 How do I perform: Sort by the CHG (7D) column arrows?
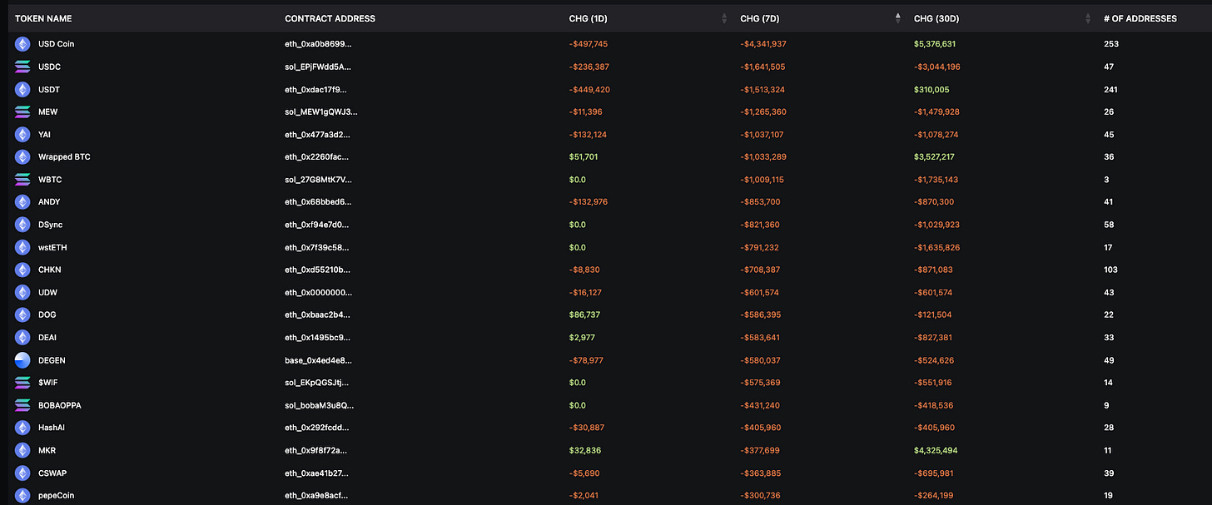point(897,18)
